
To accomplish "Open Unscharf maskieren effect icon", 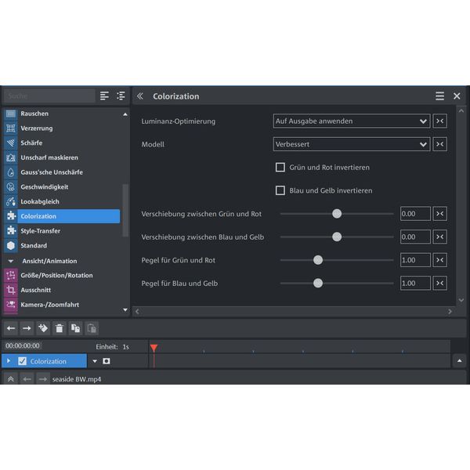I will click(x=11, y=157).
